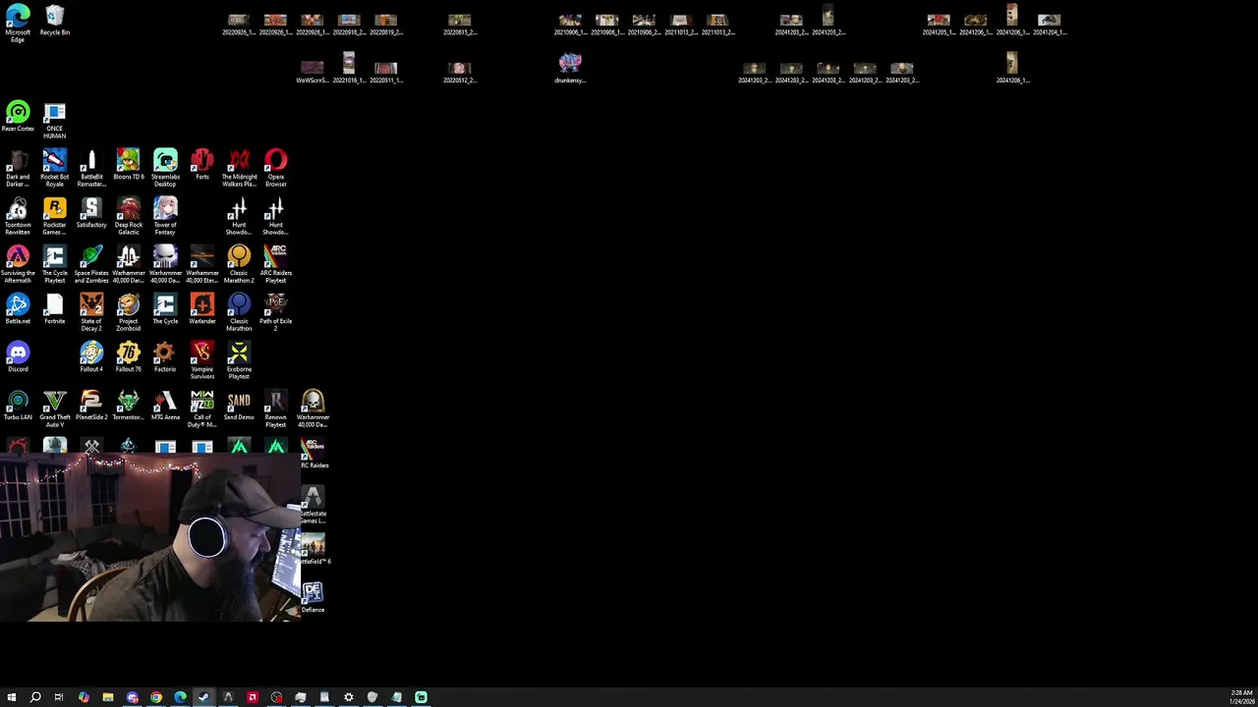This screenshot has height=707, width=1258.
Task: Select the drunkensy image file
Action: 570,68
